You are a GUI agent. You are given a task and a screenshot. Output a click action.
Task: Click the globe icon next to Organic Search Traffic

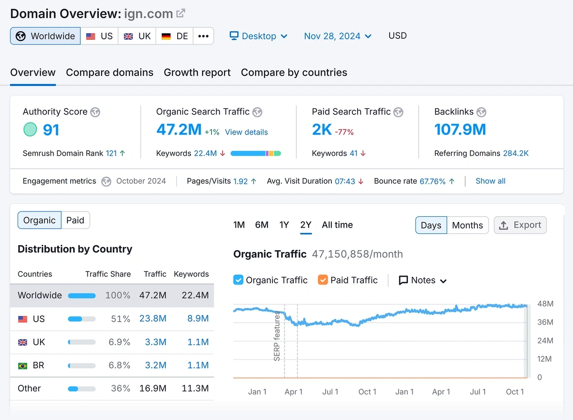[x=257, y=112]
